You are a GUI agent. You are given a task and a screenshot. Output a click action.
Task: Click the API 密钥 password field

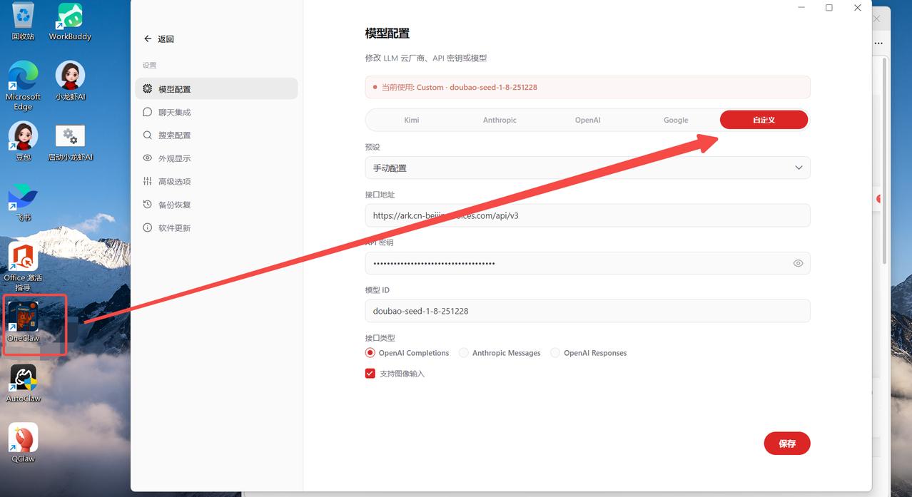pos(587,263)
